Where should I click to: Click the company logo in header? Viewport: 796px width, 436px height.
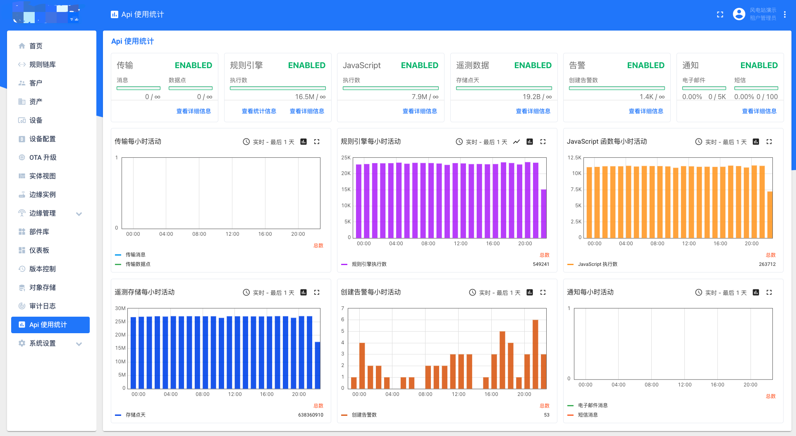coord(45,13)
